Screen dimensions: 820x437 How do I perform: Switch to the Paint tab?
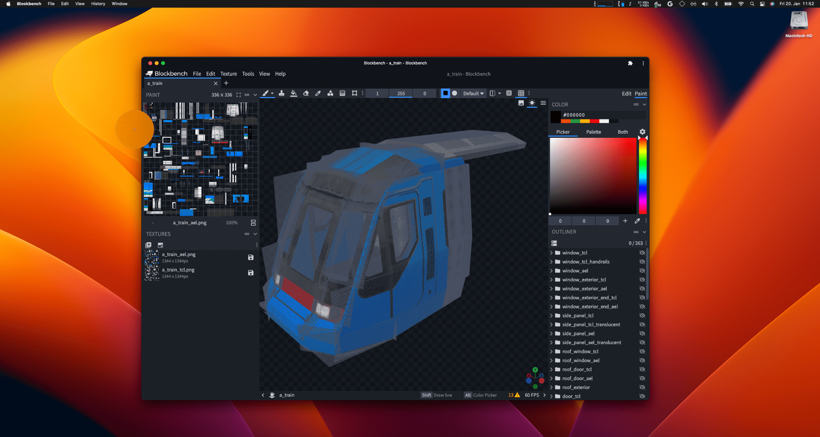pos(641,93)
